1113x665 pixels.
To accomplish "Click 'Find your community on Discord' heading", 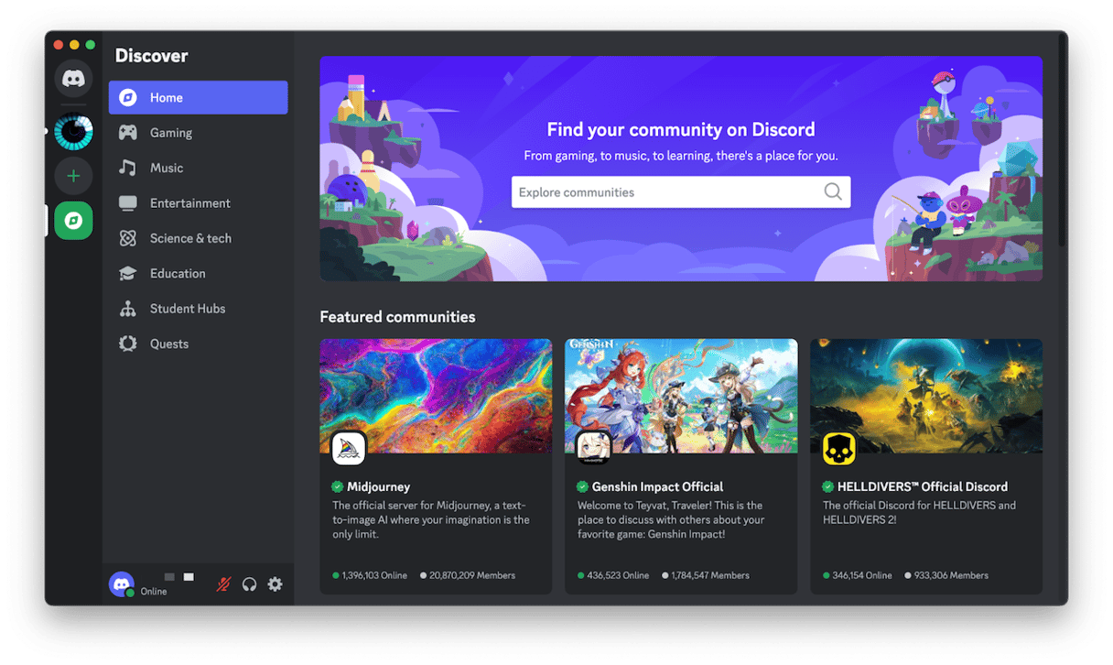I will point(681,130).
